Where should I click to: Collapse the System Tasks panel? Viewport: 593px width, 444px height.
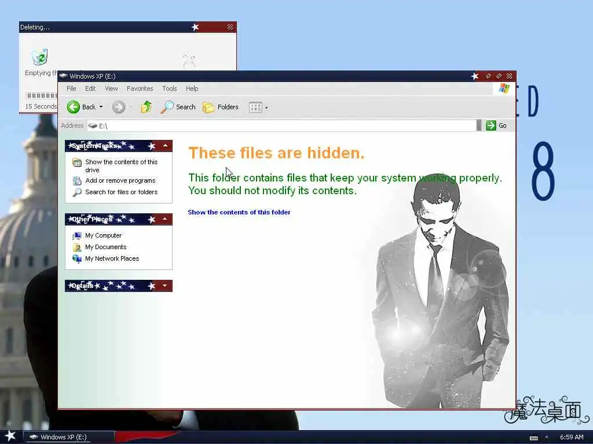[x=165, y=145]
